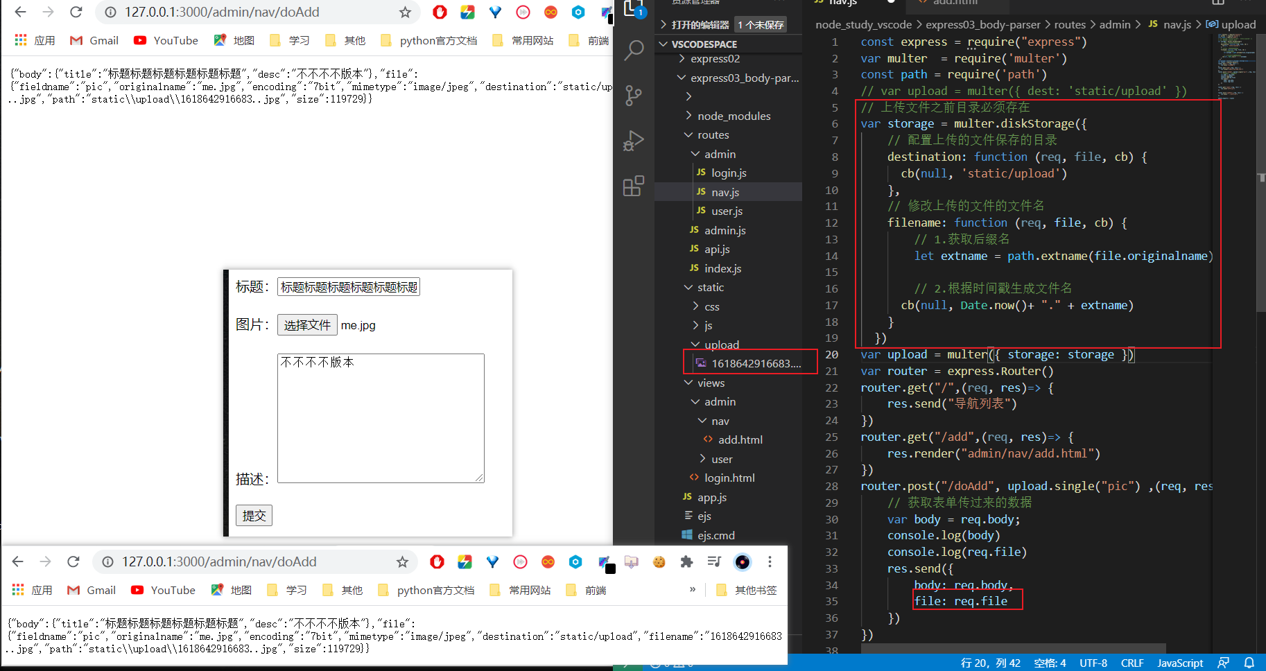This screenshot has height=671, width=1266.
Task: Open Run and Debug view in activity bar
Action: tap(634, 141)
